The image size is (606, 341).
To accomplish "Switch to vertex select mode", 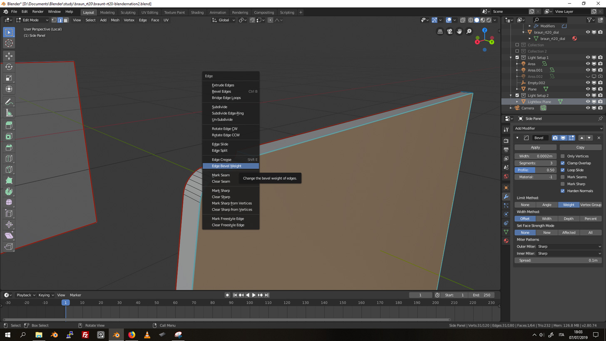I will (54, 20).
